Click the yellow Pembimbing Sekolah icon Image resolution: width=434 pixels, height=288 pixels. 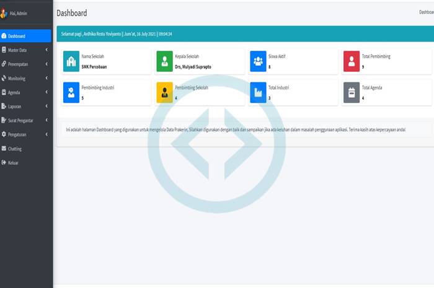165,92
